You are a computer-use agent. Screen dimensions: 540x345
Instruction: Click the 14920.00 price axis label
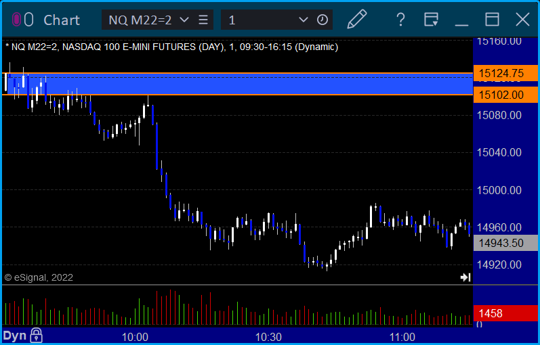[x=499, y=265]
